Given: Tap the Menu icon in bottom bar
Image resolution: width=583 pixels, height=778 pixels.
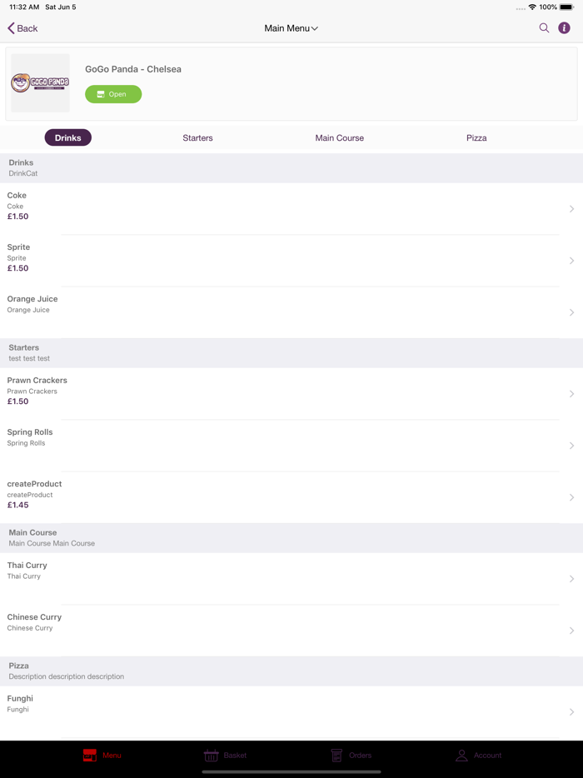Looking at the screenshot, I should pos(90,756).
